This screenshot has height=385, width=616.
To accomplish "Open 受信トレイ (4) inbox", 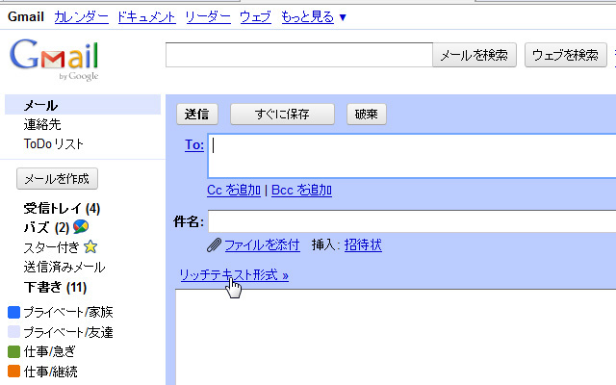I will [62, 208].
